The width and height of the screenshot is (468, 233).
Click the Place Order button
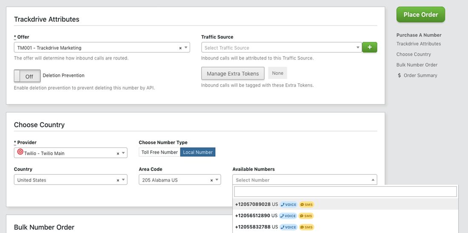click(420, 14)
